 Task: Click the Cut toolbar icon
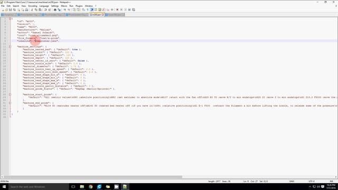(x=32, y=9)
